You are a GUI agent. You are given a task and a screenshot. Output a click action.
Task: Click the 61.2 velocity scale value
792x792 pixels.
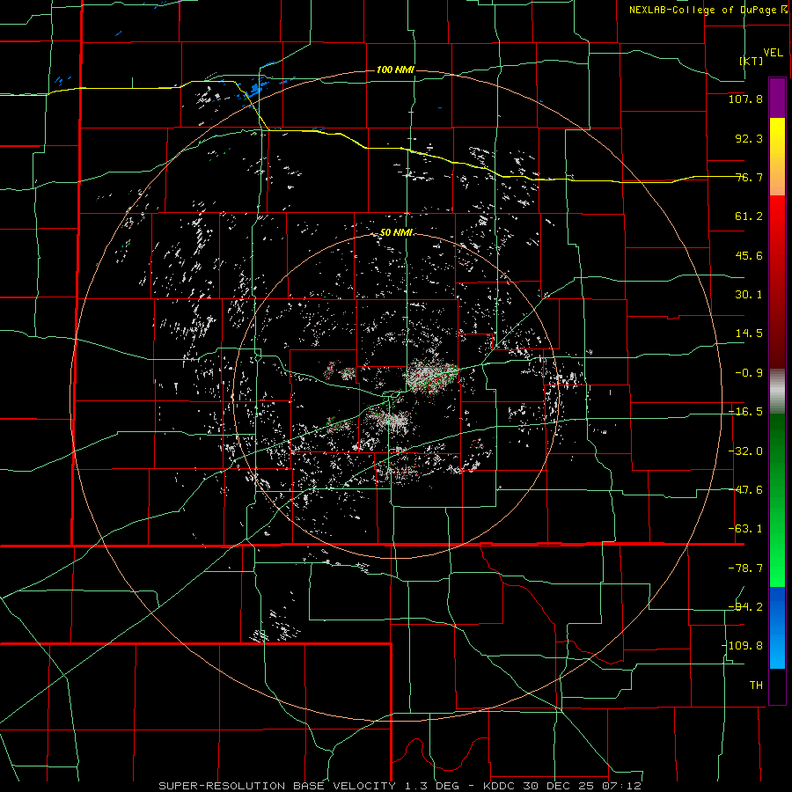[x=749, y=216]
